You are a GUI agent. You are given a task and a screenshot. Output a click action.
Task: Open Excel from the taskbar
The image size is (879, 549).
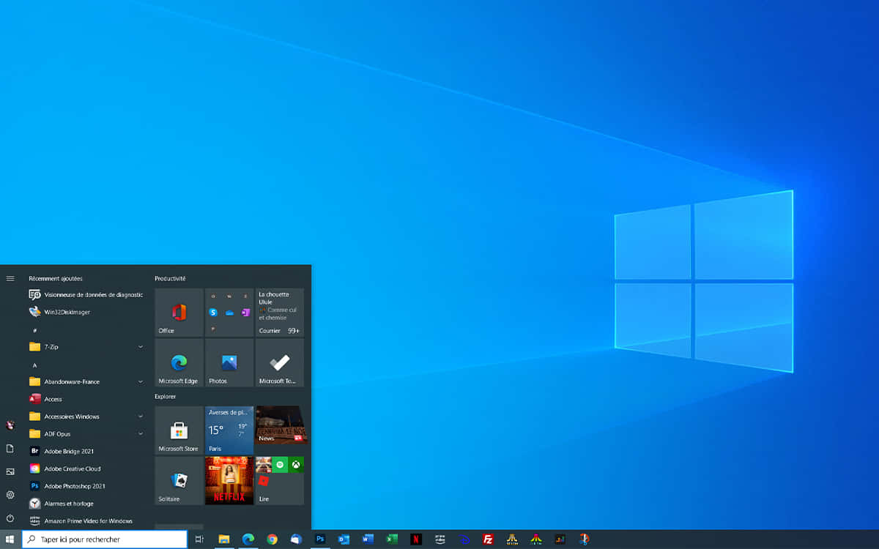pyautogui.click(x=392, y=539)
